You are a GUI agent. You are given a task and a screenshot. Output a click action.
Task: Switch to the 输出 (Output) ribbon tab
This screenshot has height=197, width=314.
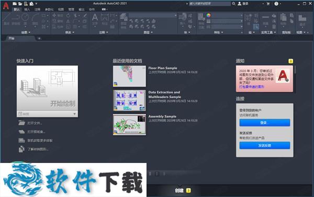82,9
